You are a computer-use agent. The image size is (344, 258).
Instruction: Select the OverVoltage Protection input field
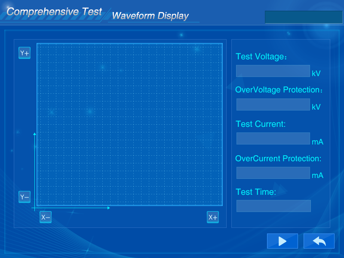coord(273,104)
